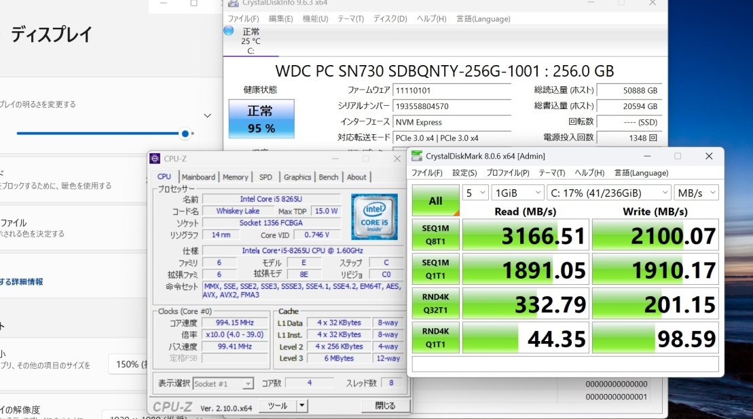Click the 1348 回 power-on count value
This screenshot has height=419, width=753.
click(x=629, y=138)
